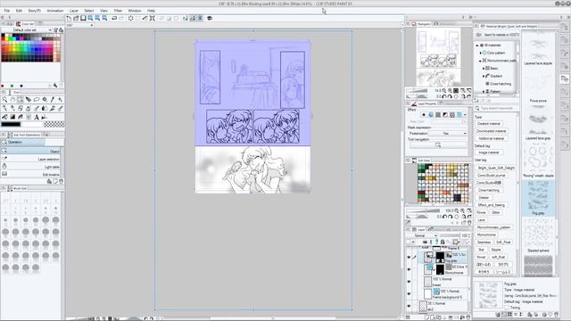Select the Auto select wand tool
Screen dimensions: 571x321
[x=45, y=99]
